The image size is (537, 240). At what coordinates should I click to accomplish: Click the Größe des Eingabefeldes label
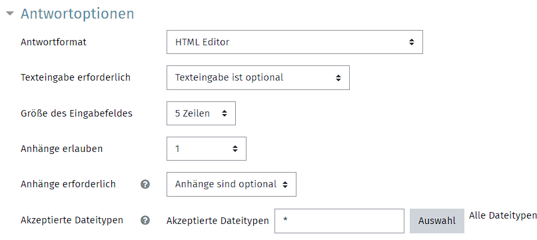pyautogui.click(x=77, y=113)
